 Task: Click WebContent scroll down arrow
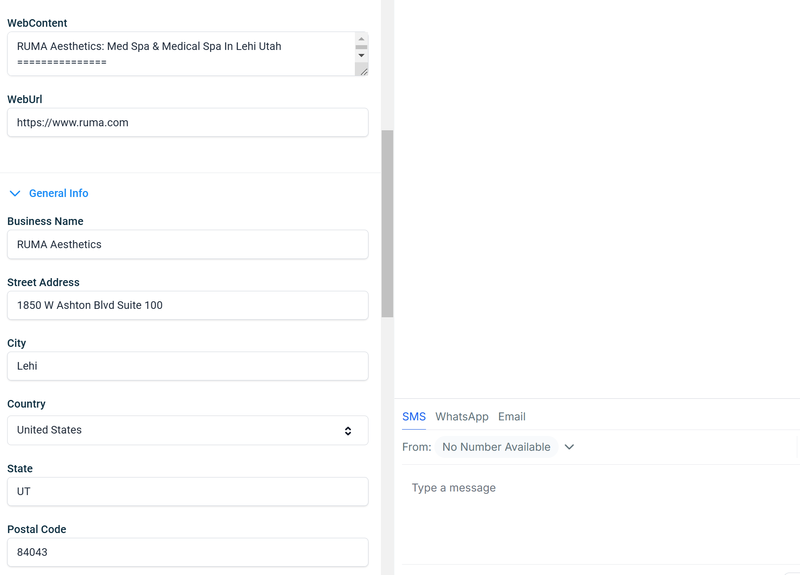coord(361,56)
